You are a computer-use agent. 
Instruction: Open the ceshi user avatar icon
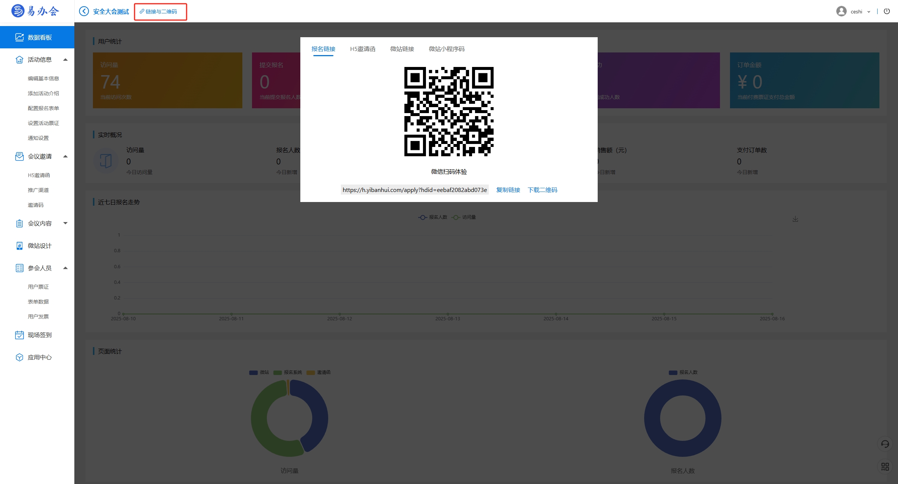[x=841, y=12]
